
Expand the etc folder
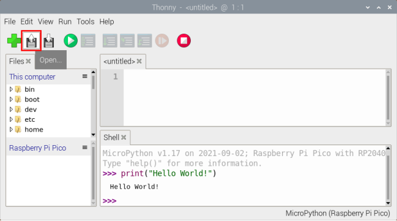point(11,119)
